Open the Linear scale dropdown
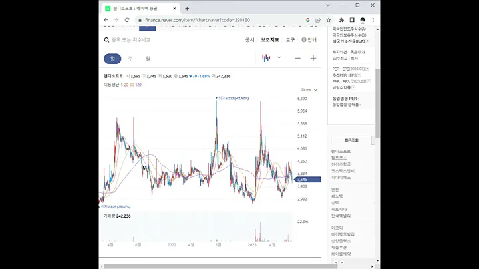 click(x=309, y=90)
